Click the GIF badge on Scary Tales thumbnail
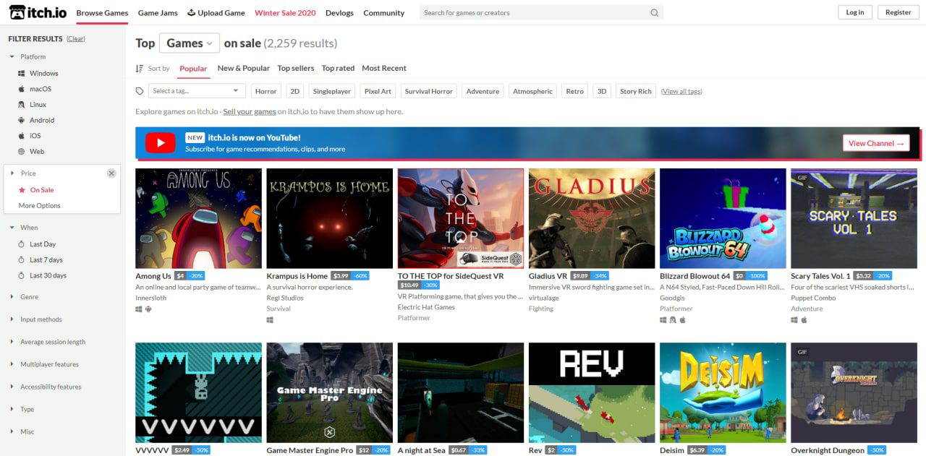 (x=802, y=178)
